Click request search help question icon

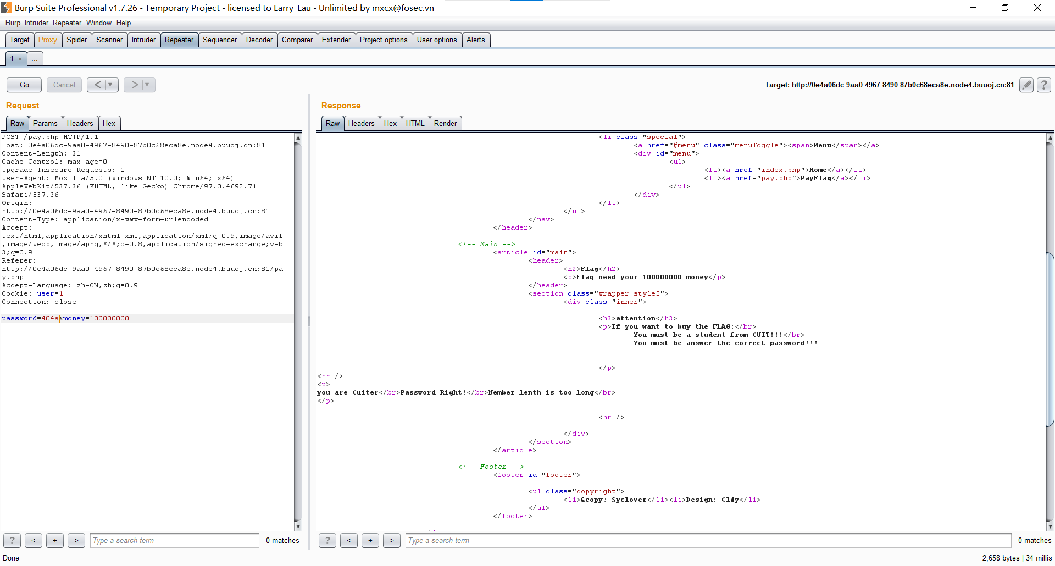[x=12, y=540]
